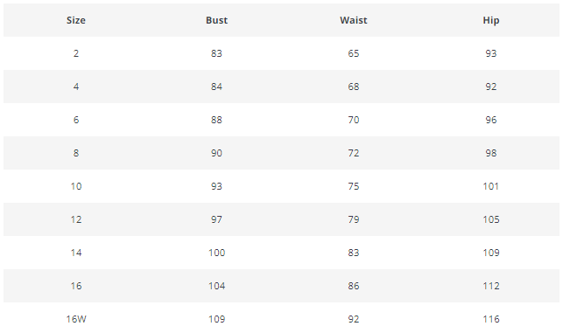Select the size 10 cell

(76, 186)
